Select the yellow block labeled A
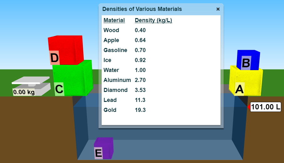The height and width of the screenshot is (163, 284). 246,81
